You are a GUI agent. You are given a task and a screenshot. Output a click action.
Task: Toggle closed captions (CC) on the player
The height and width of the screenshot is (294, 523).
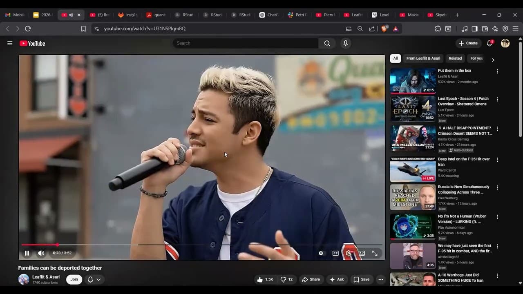point(335,253)
